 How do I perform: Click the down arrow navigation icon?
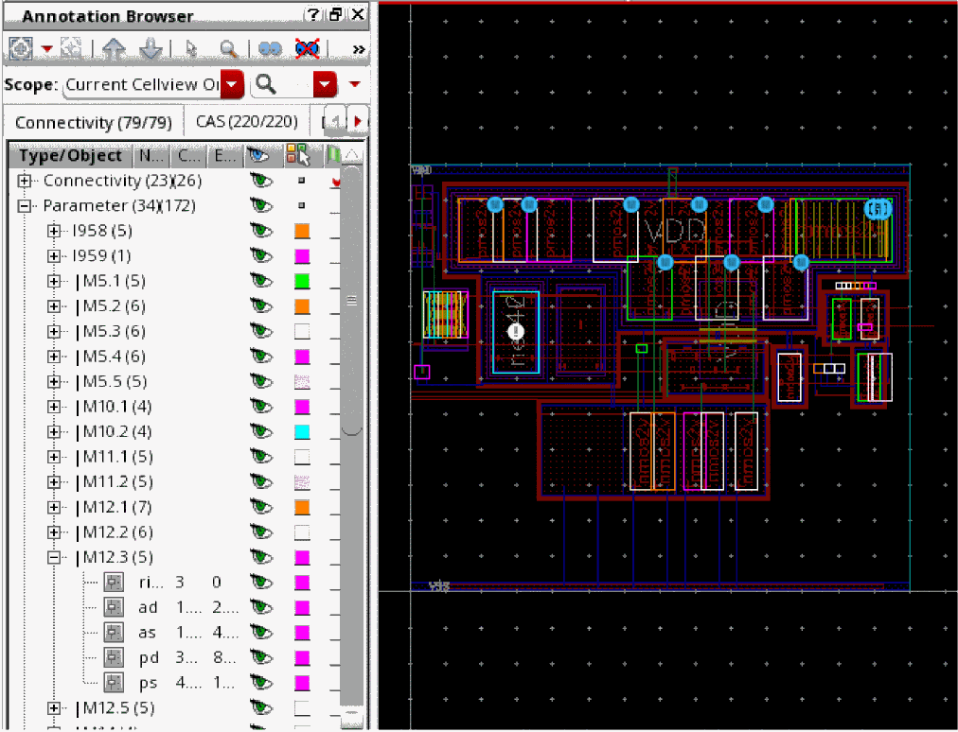[x=151, y=48]
